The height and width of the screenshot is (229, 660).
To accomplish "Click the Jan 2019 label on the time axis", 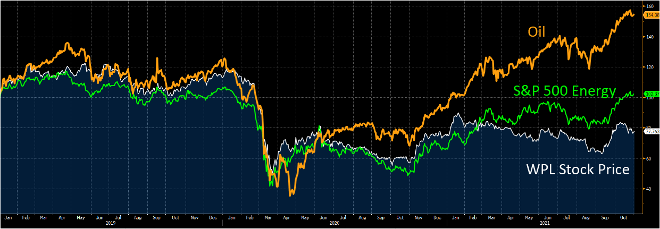I will tap(9, 217).
